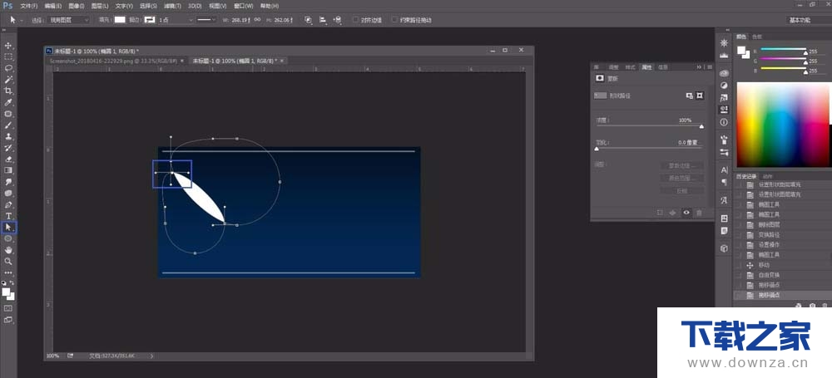Click the 颜色范围 color range button

(682, 178)
